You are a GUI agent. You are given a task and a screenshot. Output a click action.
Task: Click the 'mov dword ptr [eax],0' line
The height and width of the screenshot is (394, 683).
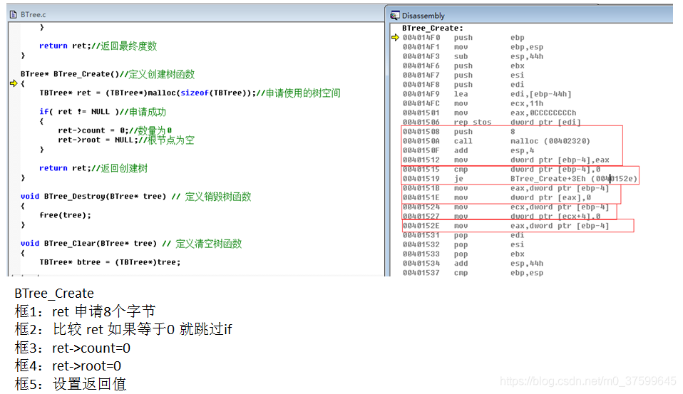(x=497, y=197)
